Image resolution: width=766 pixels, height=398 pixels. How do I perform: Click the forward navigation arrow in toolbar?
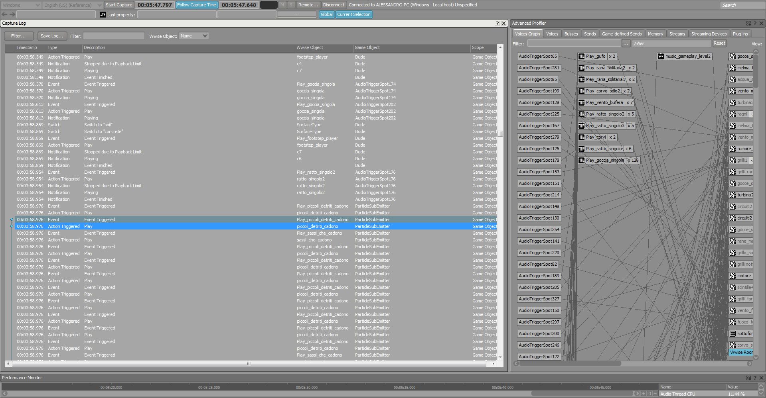pos(12,14)
